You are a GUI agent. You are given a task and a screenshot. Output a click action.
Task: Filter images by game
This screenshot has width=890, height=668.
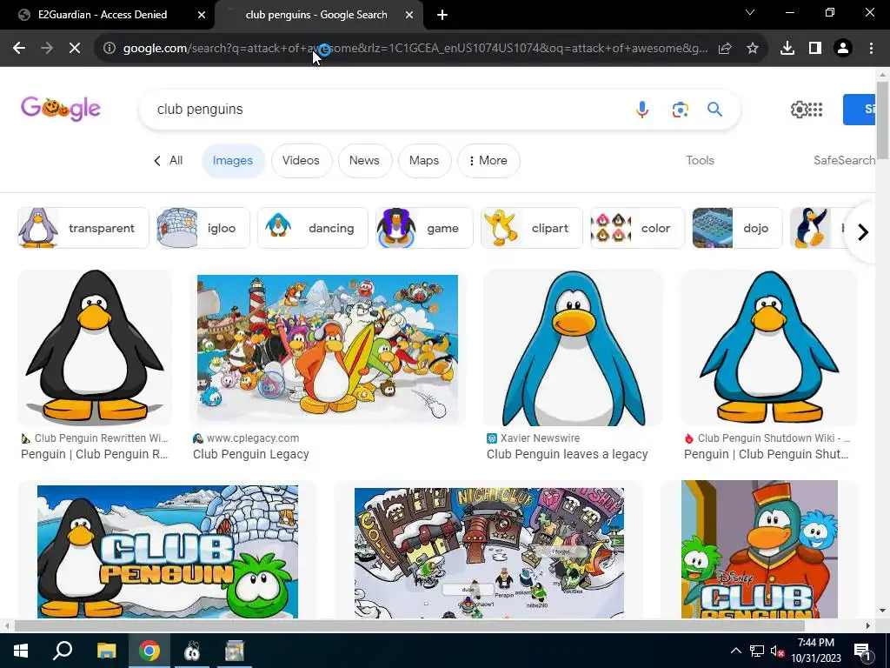[x=424, y=228]
